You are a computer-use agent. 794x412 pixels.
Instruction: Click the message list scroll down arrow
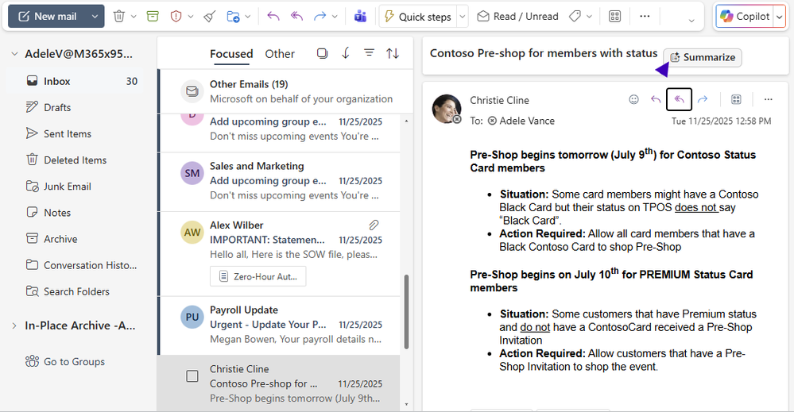pyautogui.click(x=406, y=404)
